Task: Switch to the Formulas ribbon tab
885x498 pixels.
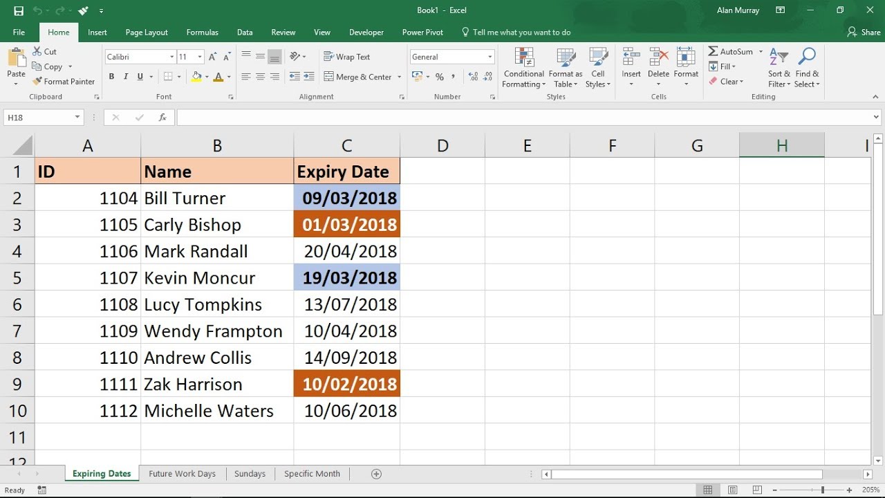Action: pyautogui.click(x=203, y=33)
